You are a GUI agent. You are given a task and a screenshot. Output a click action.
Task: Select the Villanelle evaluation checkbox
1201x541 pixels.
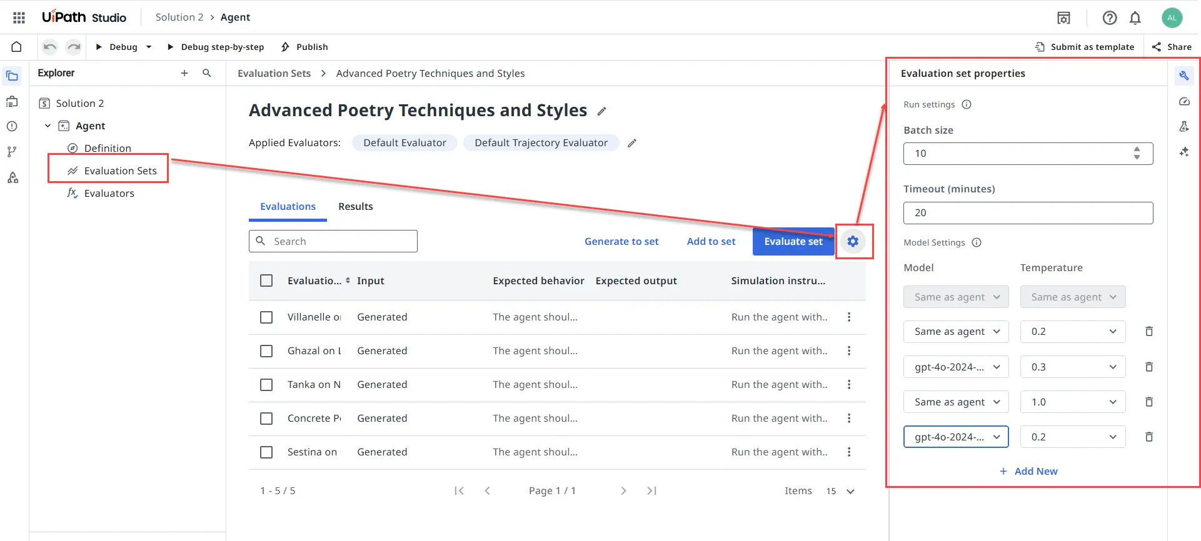click(x=266, y=317)
